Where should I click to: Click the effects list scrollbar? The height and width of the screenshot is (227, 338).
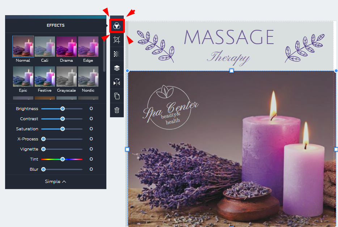click(104, 54)
